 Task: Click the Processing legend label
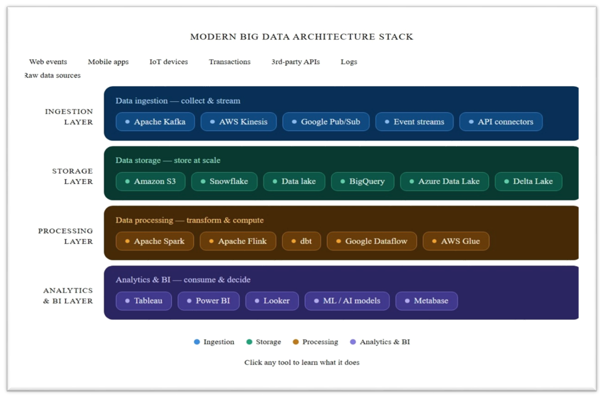point(320,342)
